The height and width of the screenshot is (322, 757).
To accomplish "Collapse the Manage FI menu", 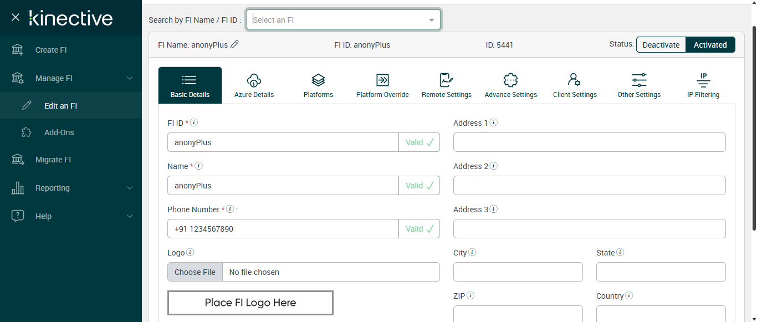I will 130,78.
